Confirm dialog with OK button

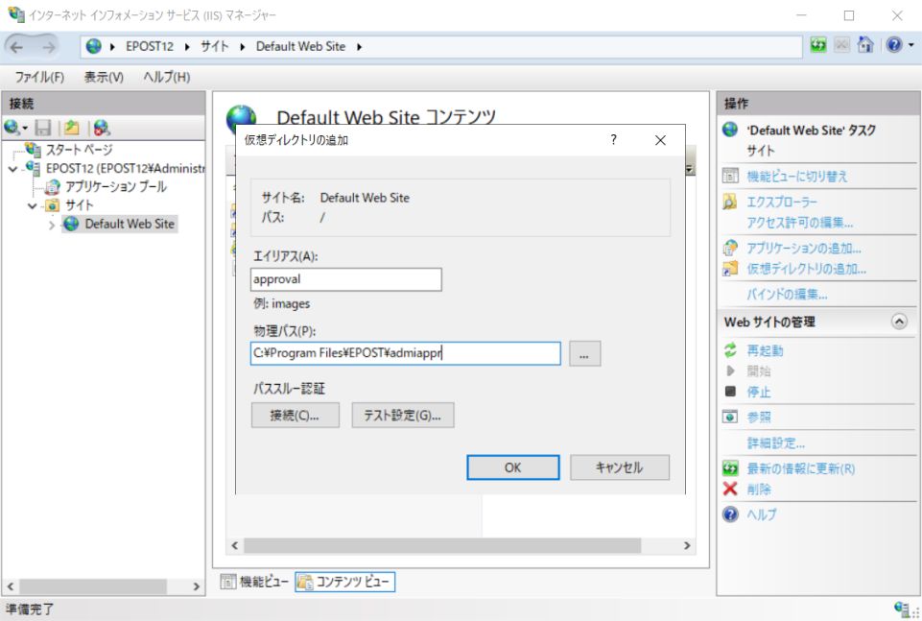click(512, 467)
